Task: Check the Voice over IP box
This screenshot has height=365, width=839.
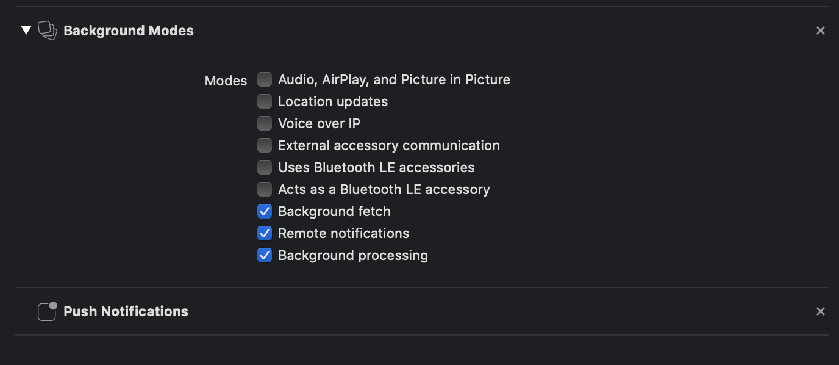Action: 264,123
